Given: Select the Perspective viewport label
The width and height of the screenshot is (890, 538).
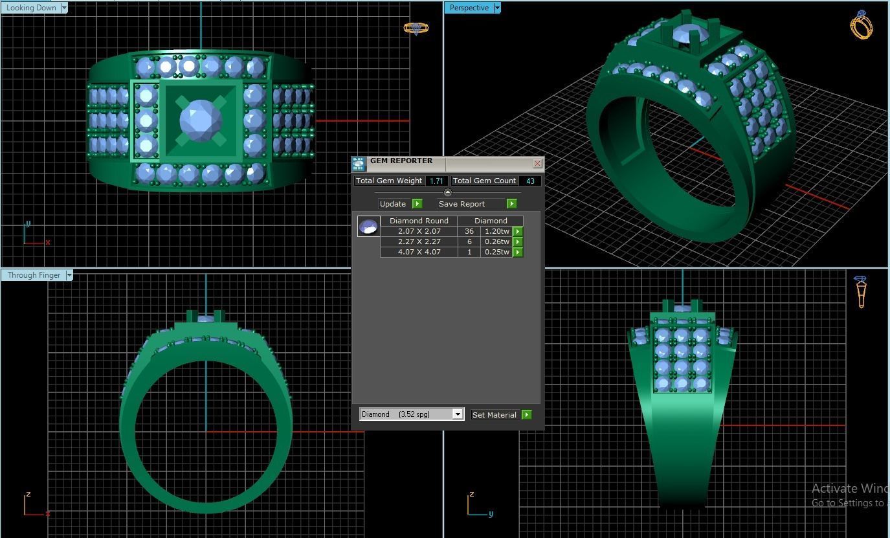Looking at the screenshot, I should tap(469, 8).
